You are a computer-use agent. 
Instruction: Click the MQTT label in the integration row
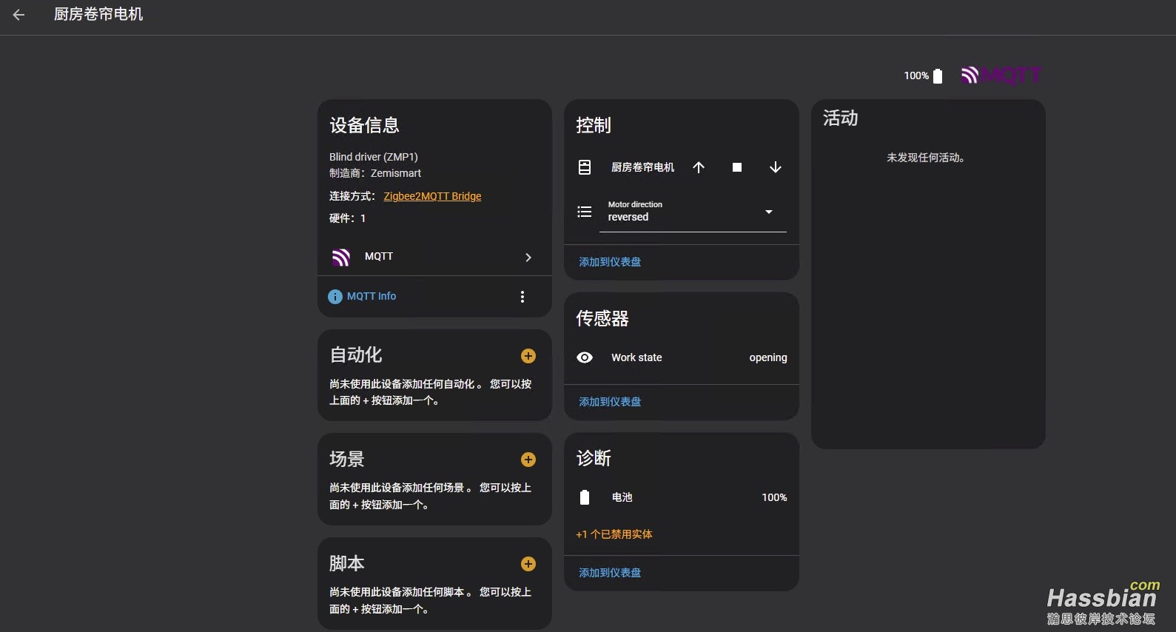379,256
